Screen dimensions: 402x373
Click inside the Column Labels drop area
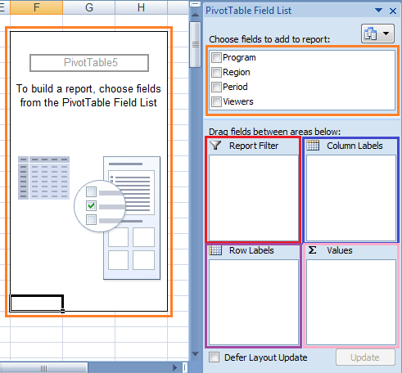coord(351,198)
